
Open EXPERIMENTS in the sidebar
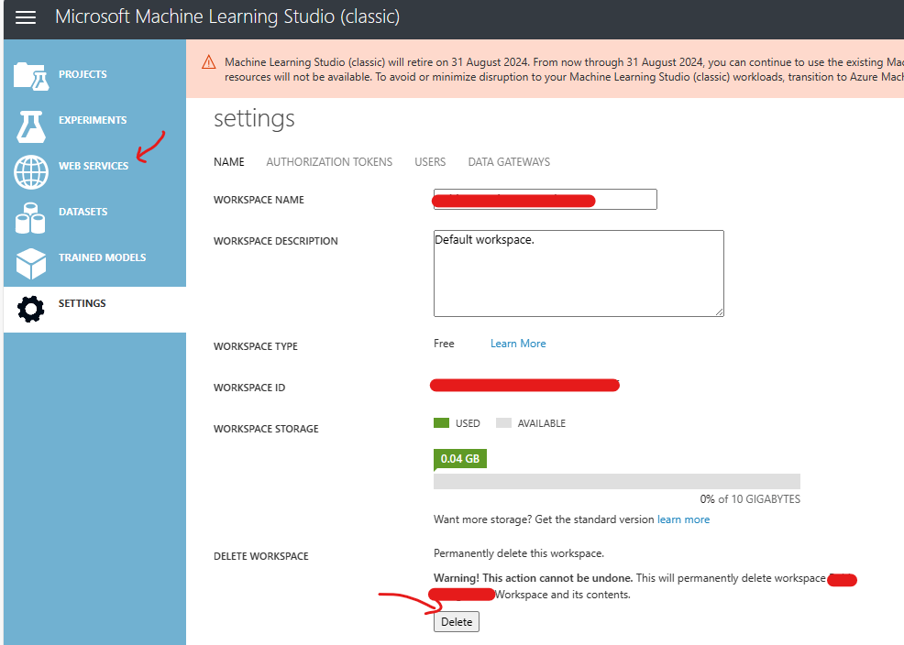pyautogui.click(x=93, y=120)
